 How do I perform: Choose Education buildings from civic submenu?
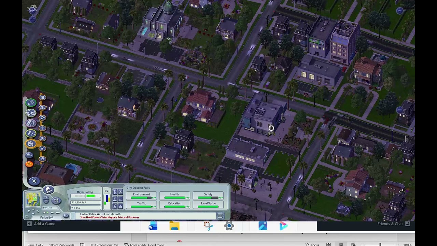42,118
